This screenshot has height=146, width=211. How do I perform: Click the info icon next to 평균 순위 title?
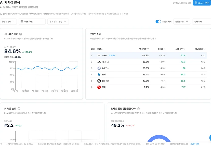click(x=19, y=109)
